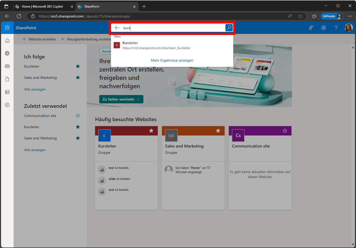This screenshot has width=356, height=248.
Task: Click the Create plus icon in sidebar
Action: (x=7, y=105)
